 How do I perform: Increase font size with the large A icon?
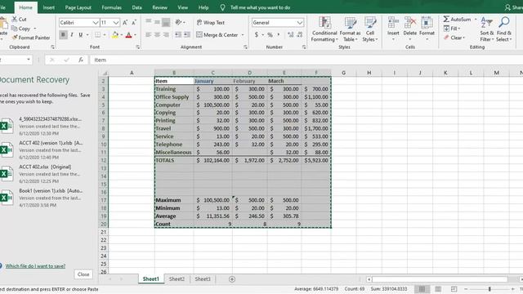pos(125,23)
